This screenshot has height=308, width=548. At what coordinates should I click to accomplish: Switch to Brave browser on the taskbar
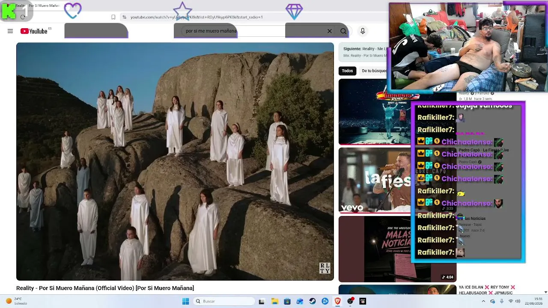pyautogui.click(x=337, y=301)
